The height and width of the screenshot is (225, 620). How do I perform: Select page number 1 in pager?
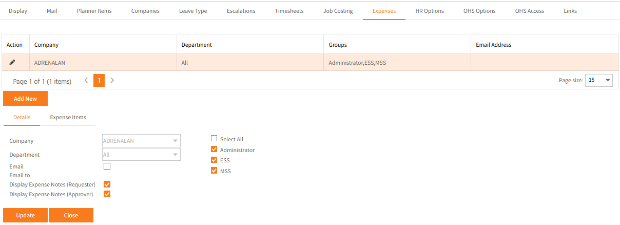99,81
